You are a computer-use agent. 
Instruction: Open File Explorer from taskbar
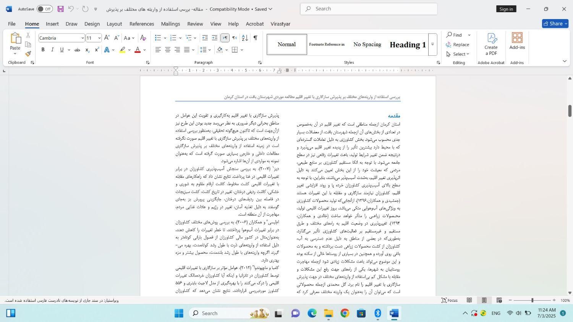tap(328, 313)
